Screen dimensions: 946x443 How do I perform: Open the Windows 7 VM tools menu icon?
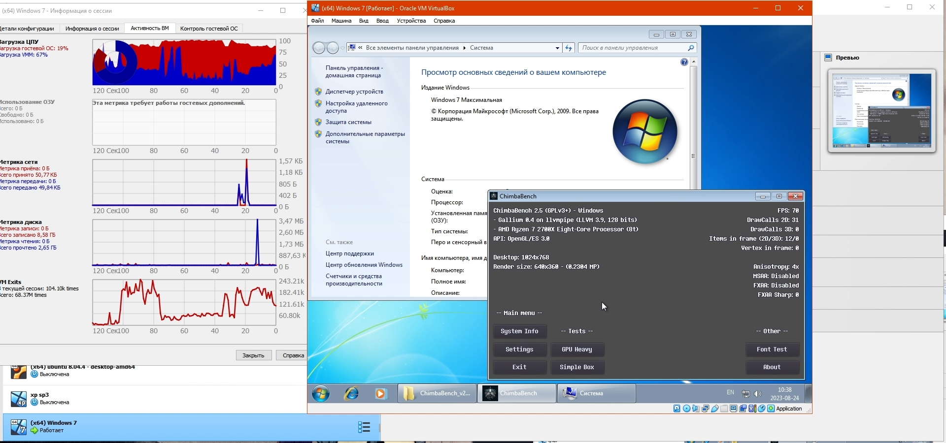pos(364,427)
